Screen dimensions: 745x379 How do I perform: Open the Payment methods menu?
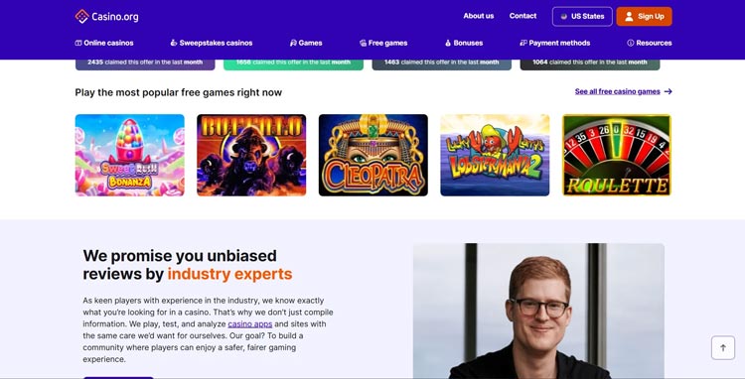(555, 43)
